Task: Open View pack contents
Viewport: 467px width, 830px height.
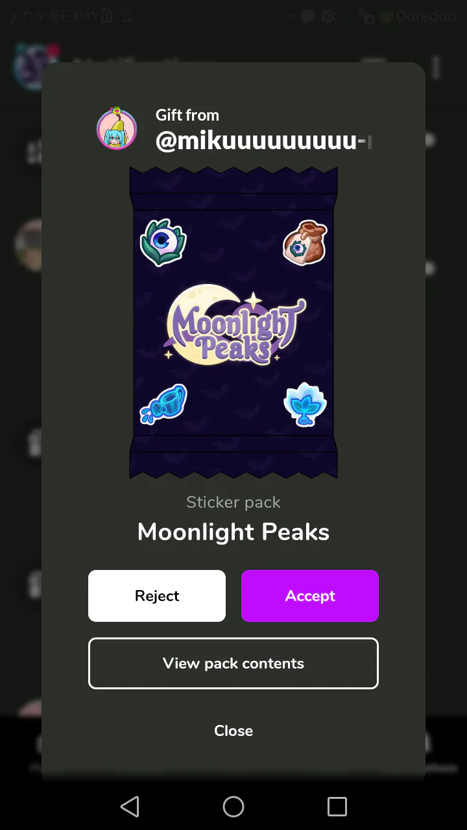Action: [x=233, y=663]
